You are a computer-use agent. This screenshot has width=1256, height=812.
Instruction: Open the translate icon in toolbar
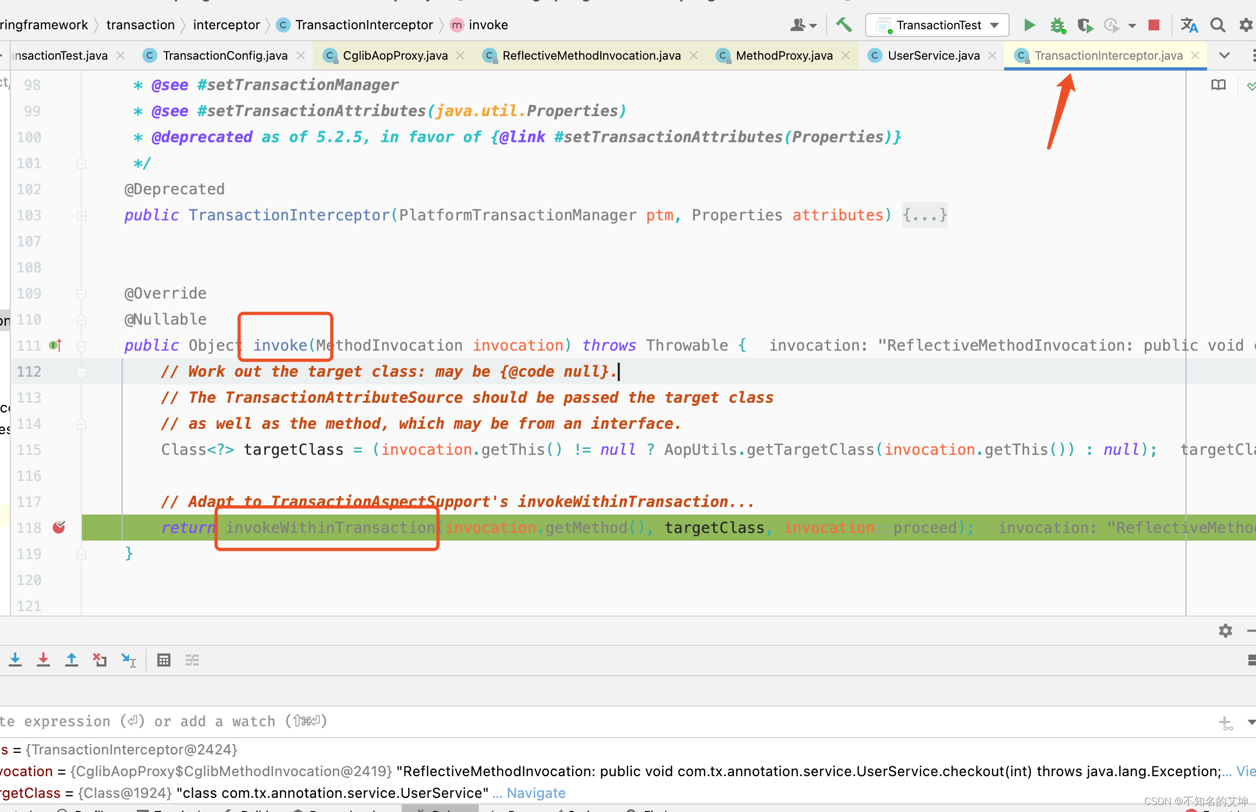[1189, 25]
